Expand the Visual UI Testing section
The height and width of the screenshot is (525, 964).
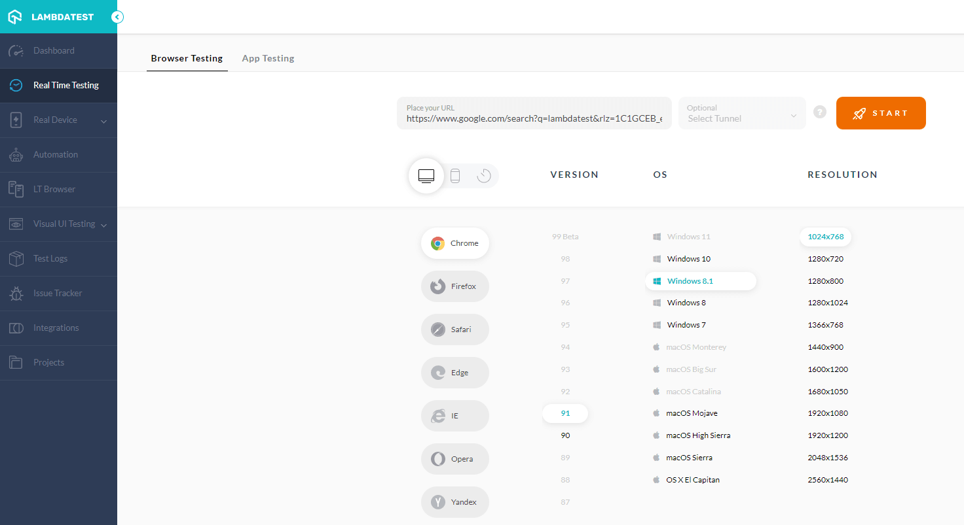point(62,224)
